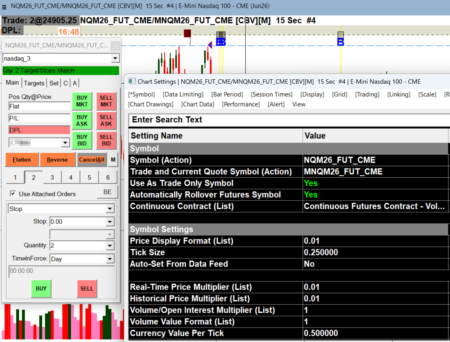Toggle Automatically Rollover Futures Symbol value
The image size is (450, 342).
[376, 195]
